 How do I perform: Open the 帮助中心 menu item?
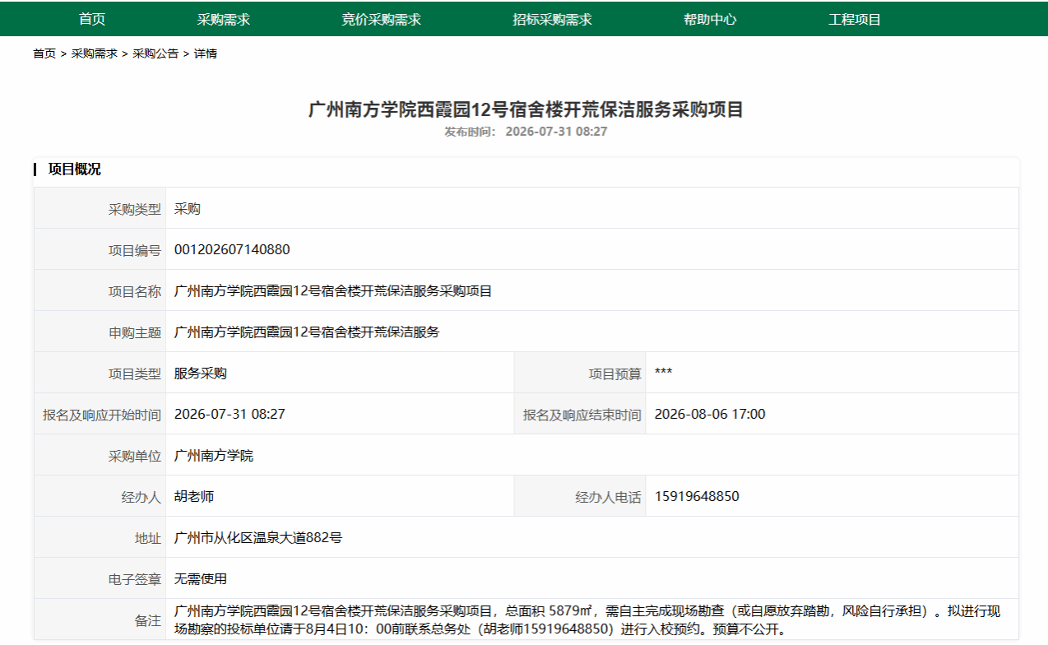(711, 20)
